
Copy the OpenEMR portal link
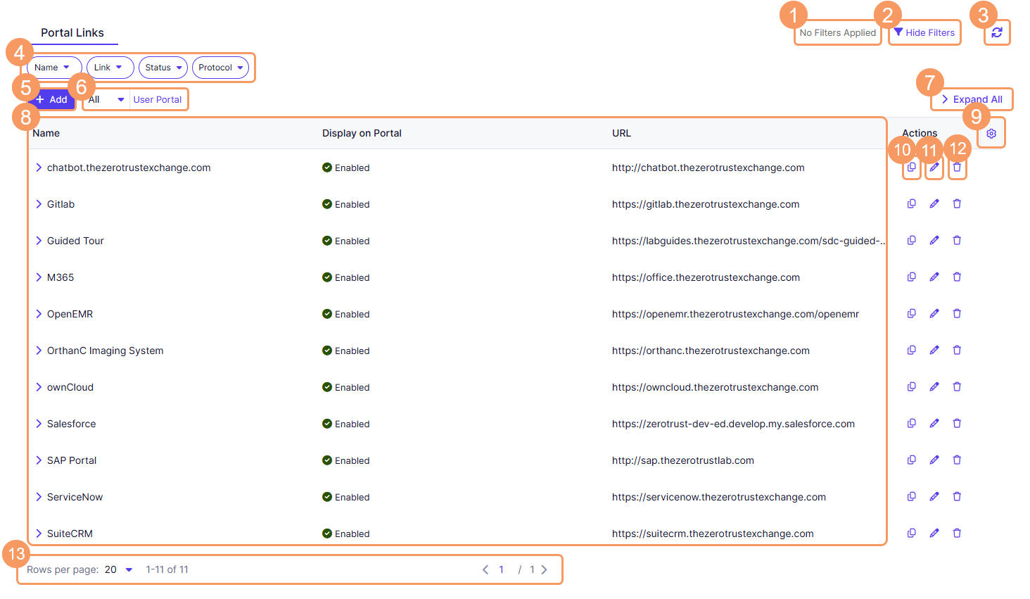[911, 314]
